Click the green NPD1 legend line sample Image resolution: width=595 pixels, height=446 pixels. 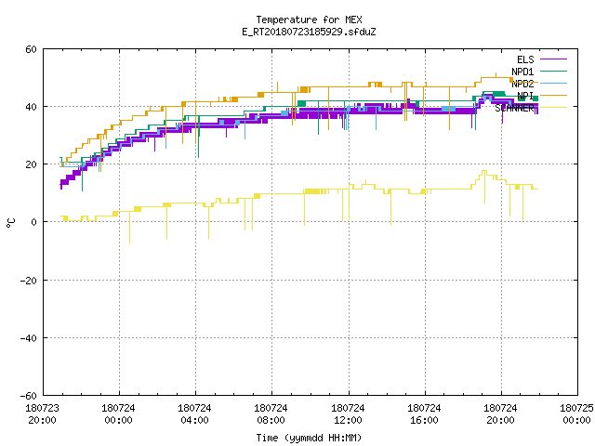click(x=553, y=71)
